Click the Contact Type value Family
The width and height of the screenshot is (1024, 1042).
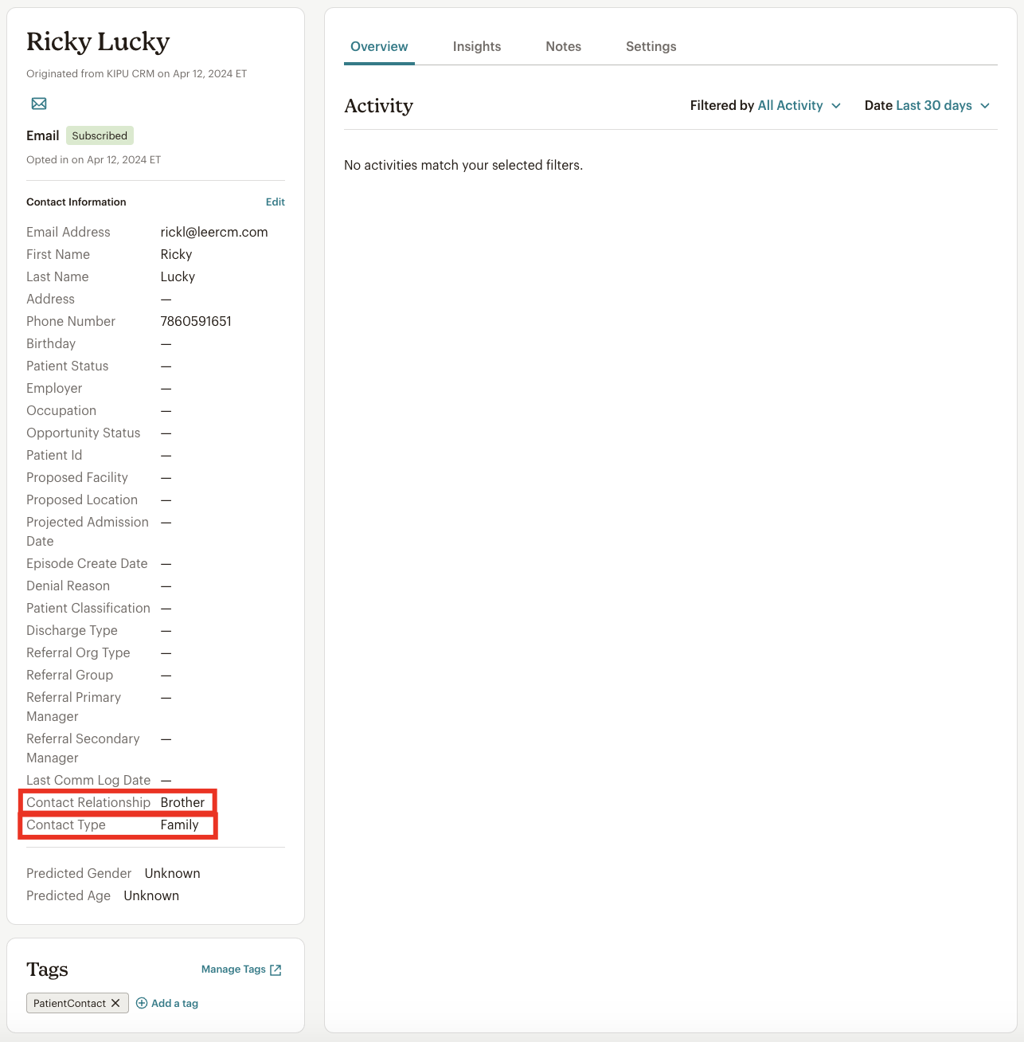click(179, 825)
